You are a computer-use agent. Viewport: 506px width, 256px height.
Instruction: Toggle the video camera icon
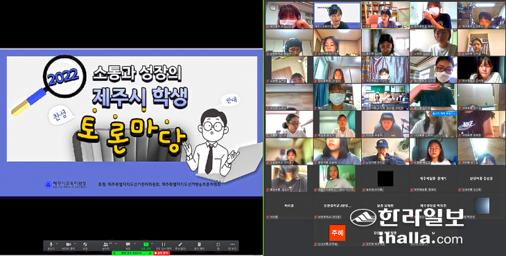[69, 245]
